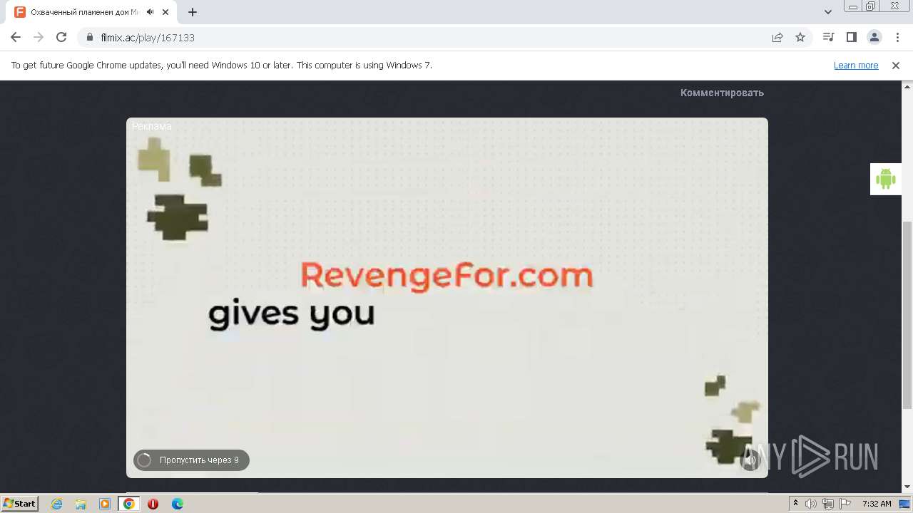Select the Охваченный пламенем tab

(91, 12)
